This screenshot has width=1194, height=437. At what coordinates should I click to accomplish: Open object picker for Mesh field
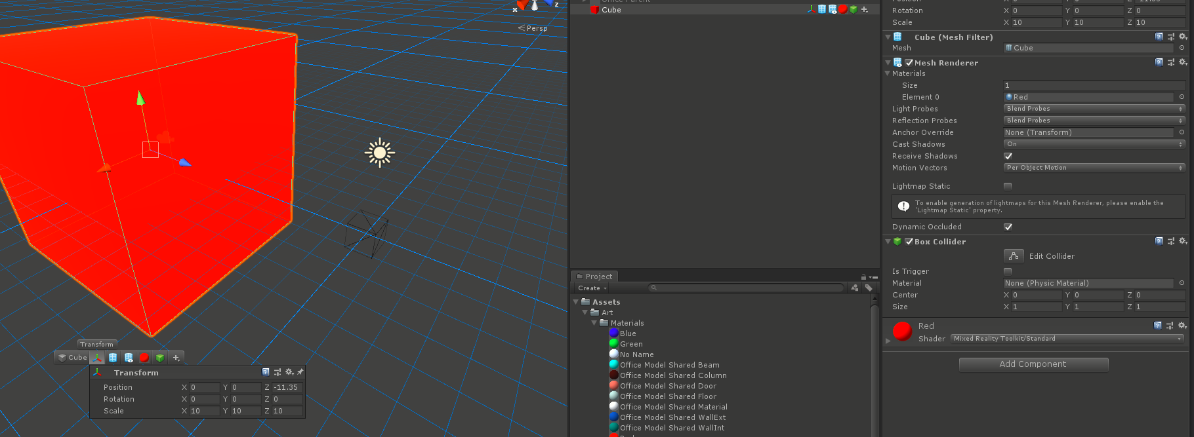coord(1182,48)
